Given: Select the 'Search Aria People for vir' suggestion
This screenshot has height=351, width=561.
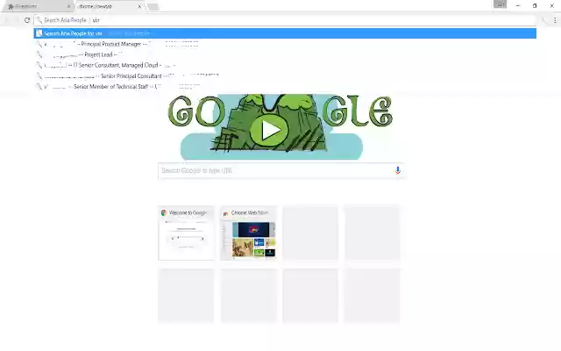Looking at the screenshot, I should 285,33.
